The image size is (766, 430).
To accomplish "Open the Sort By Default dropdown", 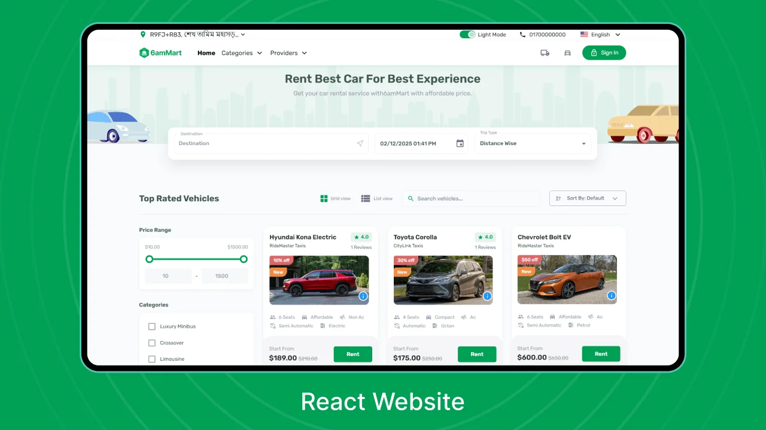I will click(587, 198).
